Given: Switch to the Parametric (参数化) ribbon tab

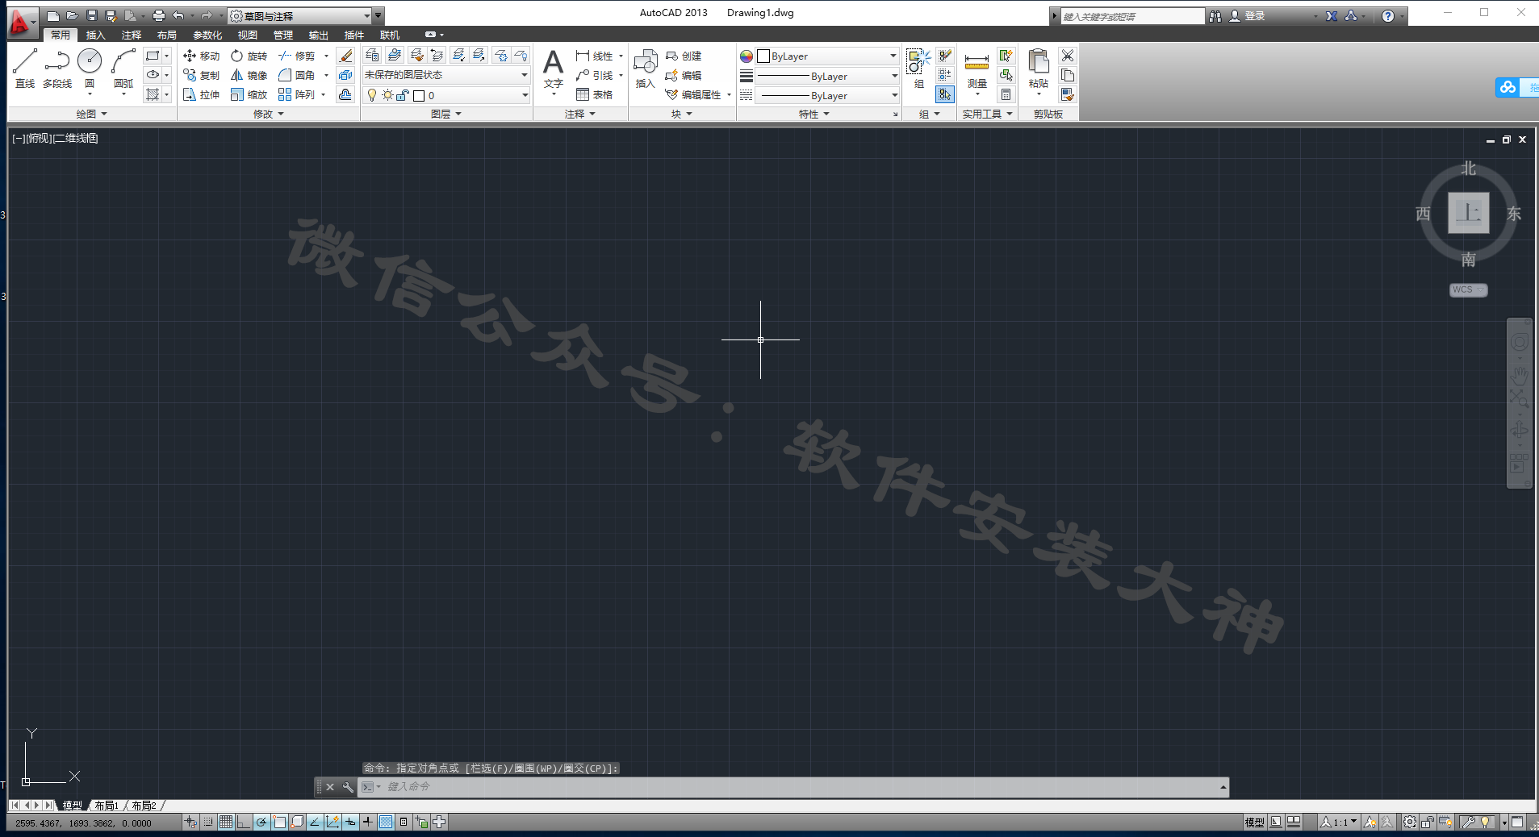Looking at the screenshot, I should click(207, 35).
